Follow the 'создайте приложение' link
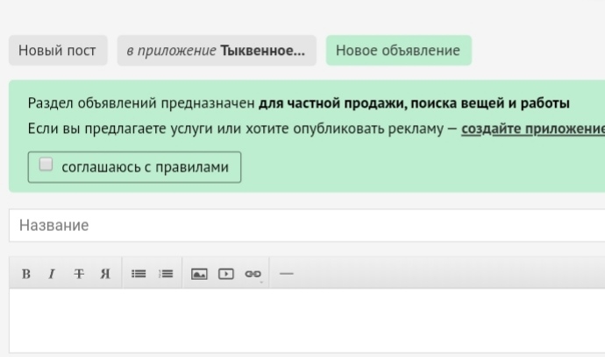The image size is (605, 357). (x=533, y=129)
